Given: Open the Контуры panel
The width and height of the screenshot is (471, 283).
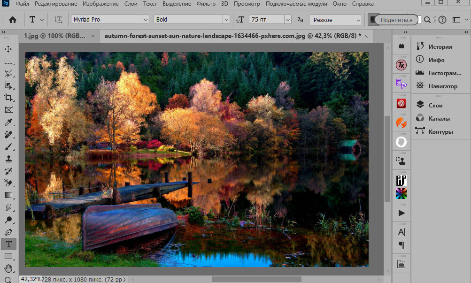Looking at the screenshot, I should click(440, 132).
